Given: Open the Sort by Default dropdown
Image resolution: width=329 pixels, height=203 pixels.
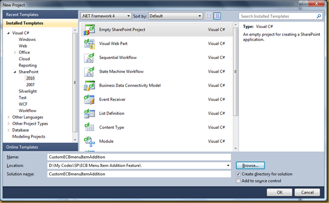Looking at the screenshot, I should (176, 16).
